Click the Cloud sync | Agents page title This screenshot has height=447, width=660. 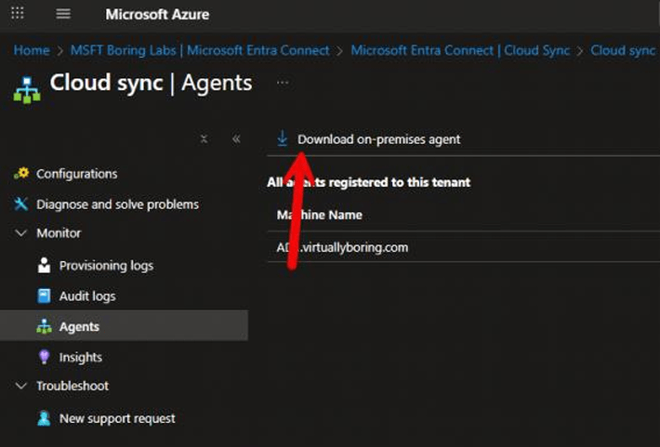(x=151, y=83)
